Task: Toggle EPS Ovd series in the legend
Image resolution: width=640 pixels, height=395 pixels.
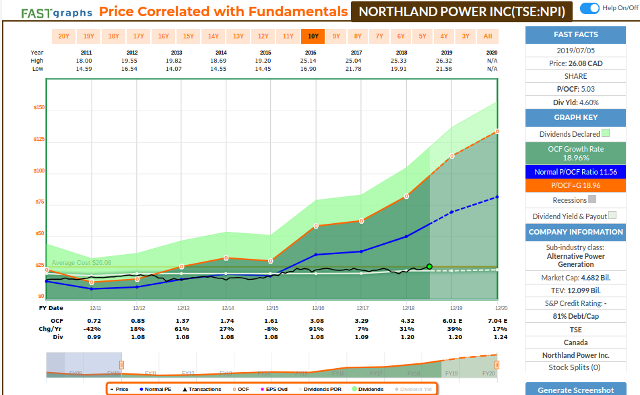Action: [274, 390]
